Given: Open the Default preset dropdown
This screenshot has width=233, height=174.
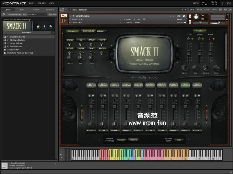Looking at the screenshot, I should pos(102,31).
